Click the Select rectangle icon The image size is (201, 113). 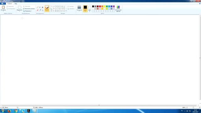pos(19,7)
